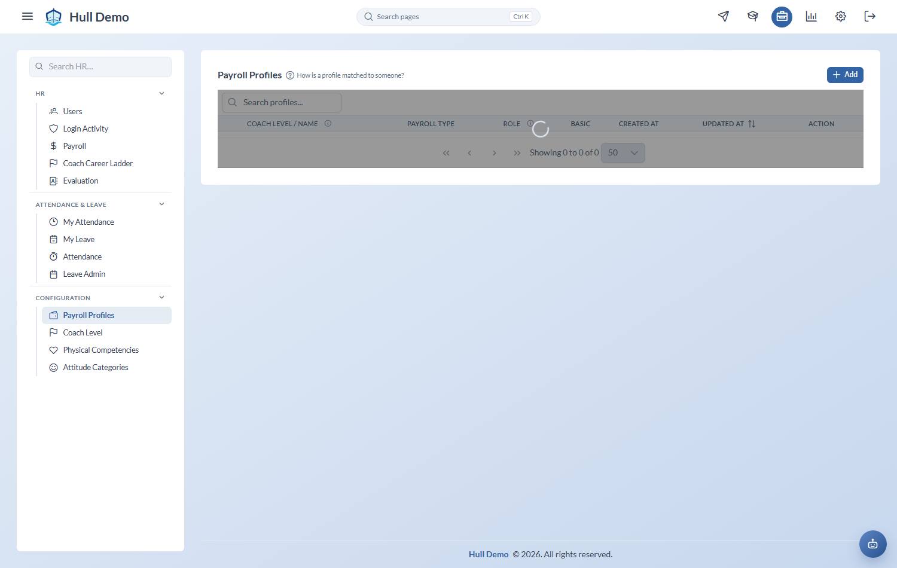The height and width of the screenshot is (568, 897).
Task: Open the hamburger navigation menu
Action: [28, 16]
